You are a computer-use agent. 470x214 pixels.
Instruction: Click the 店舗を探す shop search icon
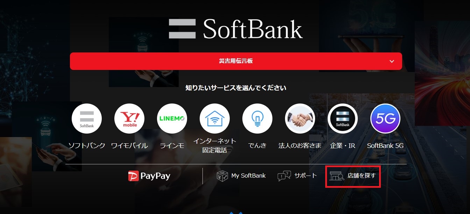point(337,176)
